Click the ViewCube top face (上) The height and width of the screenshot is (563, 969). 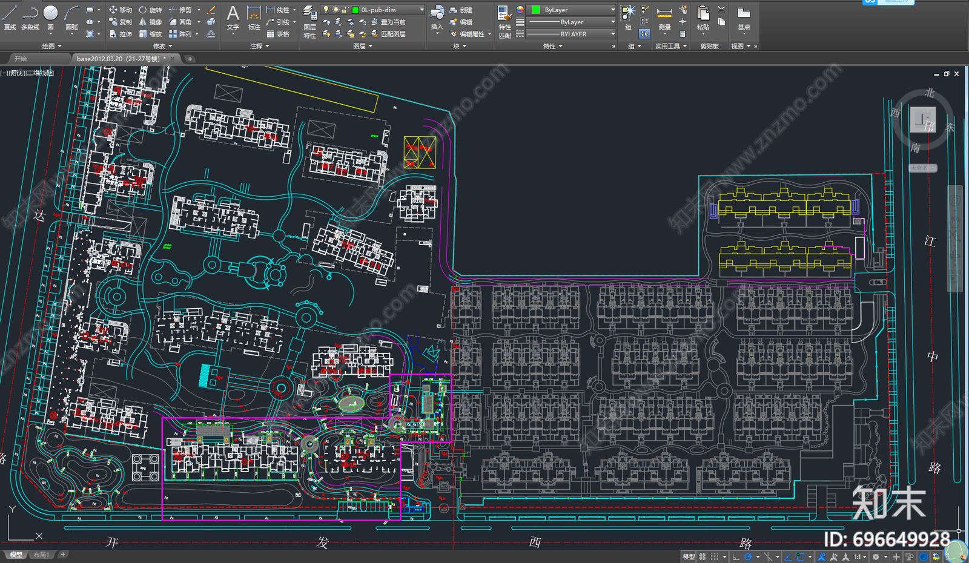coord(923,119)
